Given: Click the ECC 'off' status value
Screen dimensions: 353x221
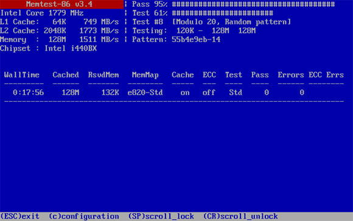Looking at the screenshot, I should point(209,93).
